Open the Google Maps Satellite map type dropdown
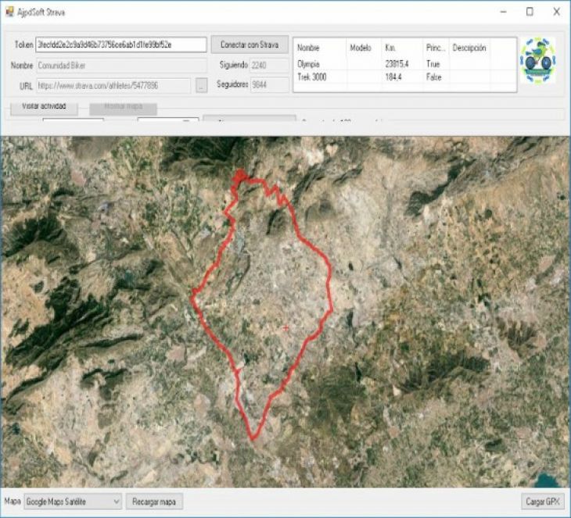Image resolution: width=571 pixels, height=518 pixels. 73,502
